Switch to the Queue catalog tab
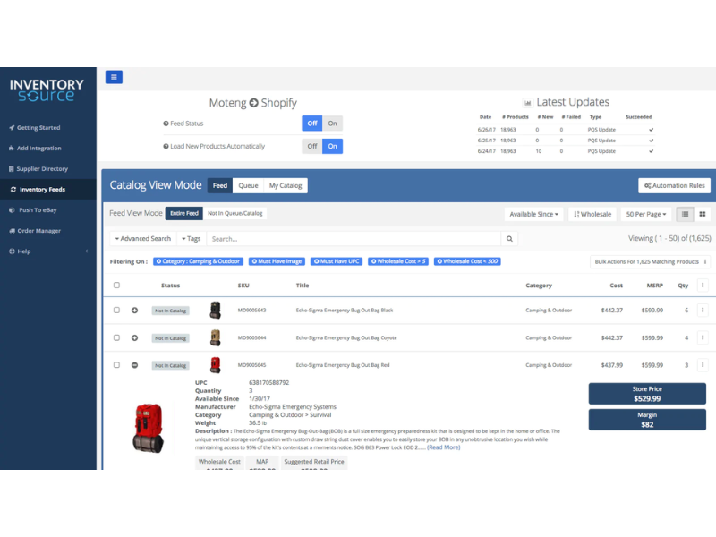The height and width of the screenshot is (537, 716). (248, 185)
